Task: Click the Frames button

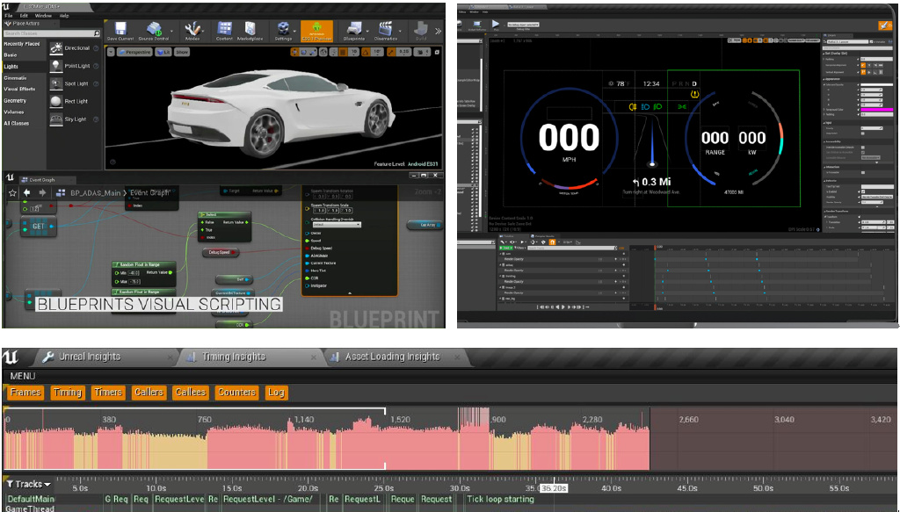Action: [x=25, y=393]
